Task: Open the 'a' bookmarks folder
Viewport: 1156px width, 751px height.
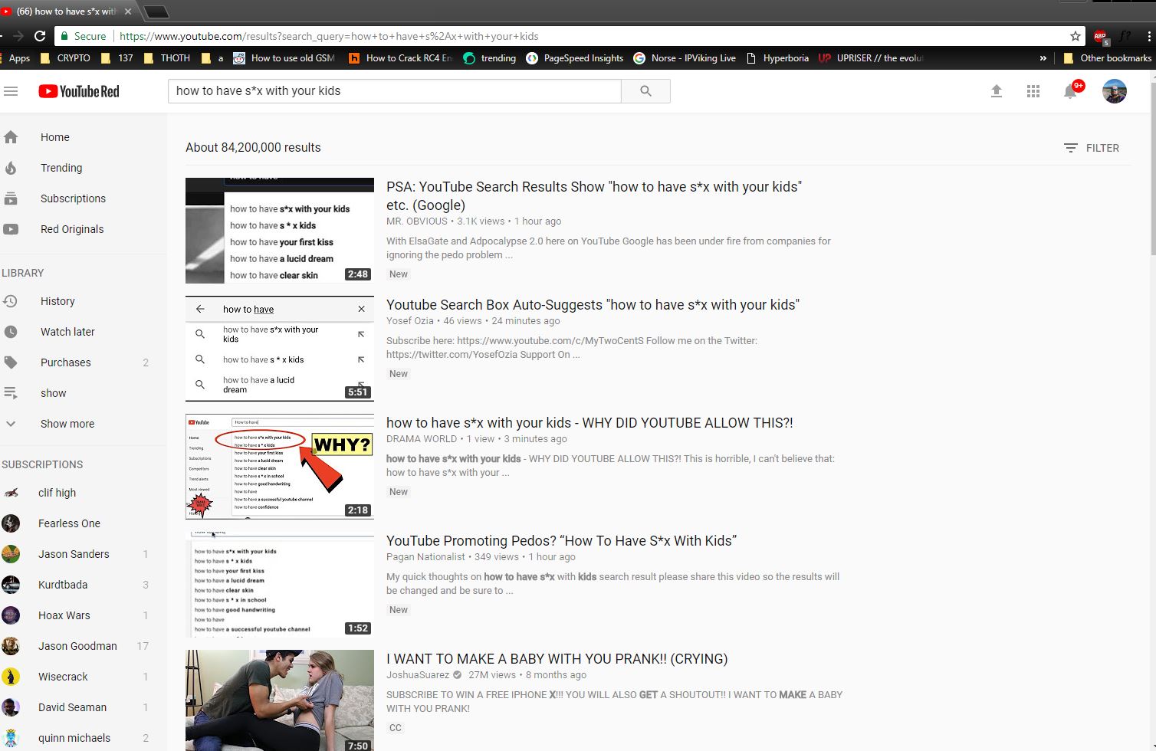Action: click(212, 58)
